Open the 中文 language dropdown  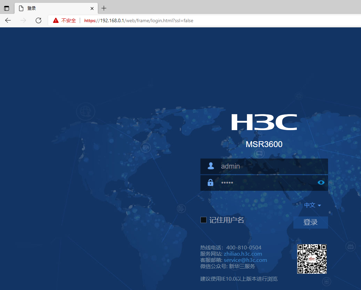pos(312,205)
